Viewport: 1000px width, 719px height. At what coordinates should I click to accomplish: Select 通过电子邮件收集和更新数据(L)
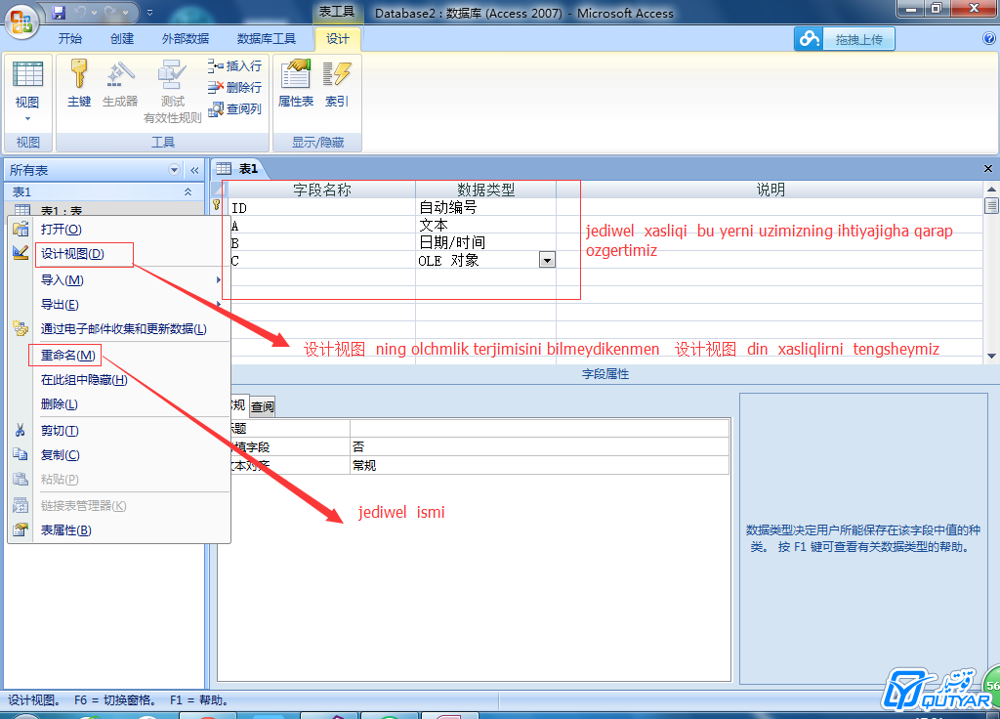119,328
